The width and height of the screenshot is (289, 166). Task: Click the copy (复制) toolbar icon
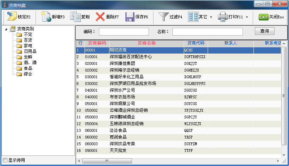tap(75, 17)
